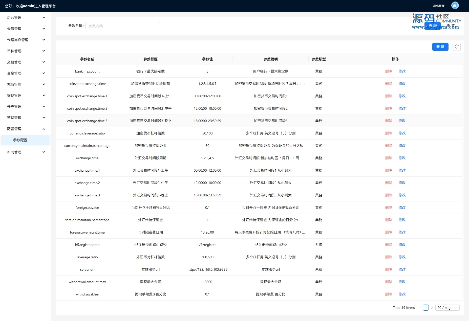Select the 参数配置 submenu item
The width and height of the screenshot is (469, 321).
(20, 140)
